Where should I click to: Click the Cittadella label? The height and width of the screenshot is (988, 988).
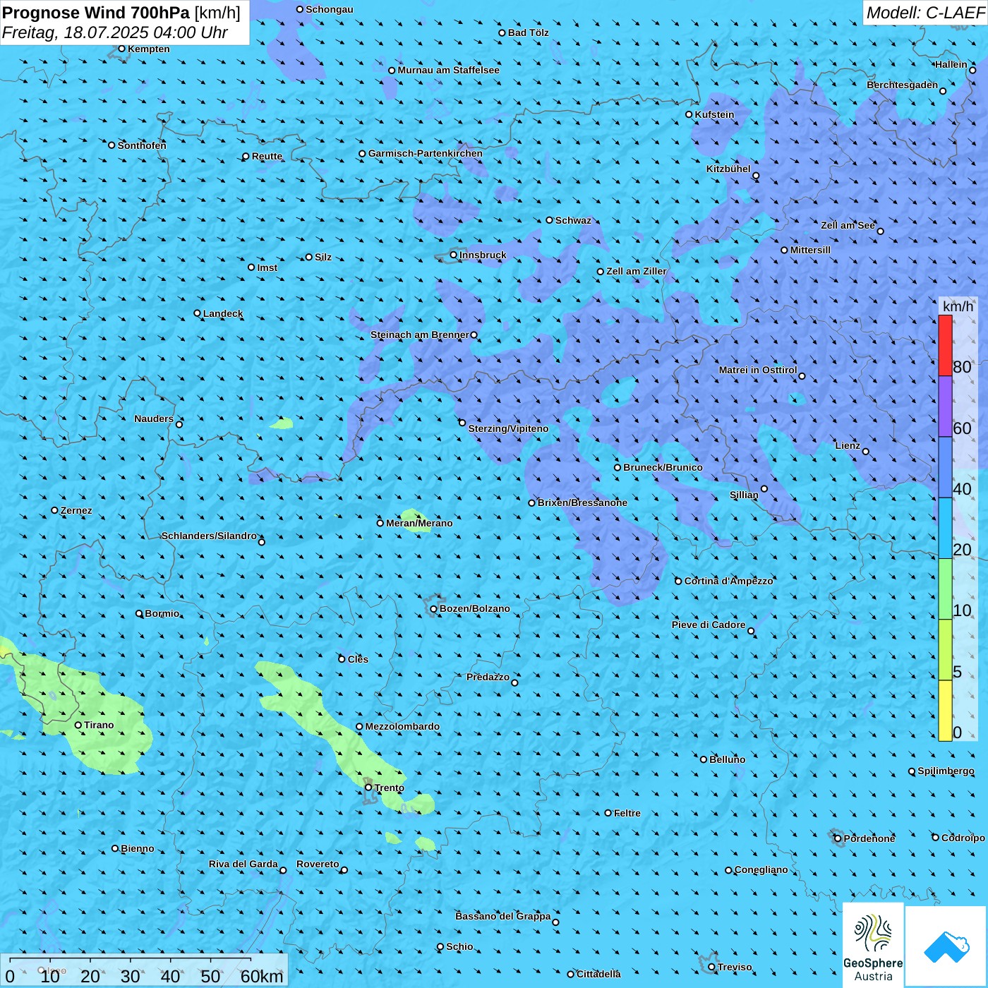click(x=598, y=974)
